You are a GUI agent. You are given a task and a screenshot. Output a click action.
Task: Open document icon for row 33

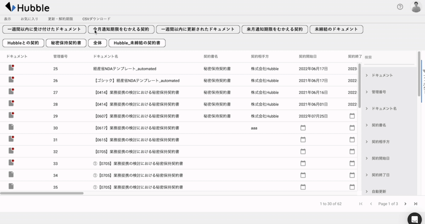(x=11, y=162)
